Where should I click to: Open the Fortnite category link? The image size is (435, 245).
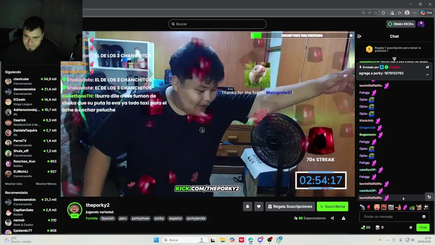click(92, 218)
